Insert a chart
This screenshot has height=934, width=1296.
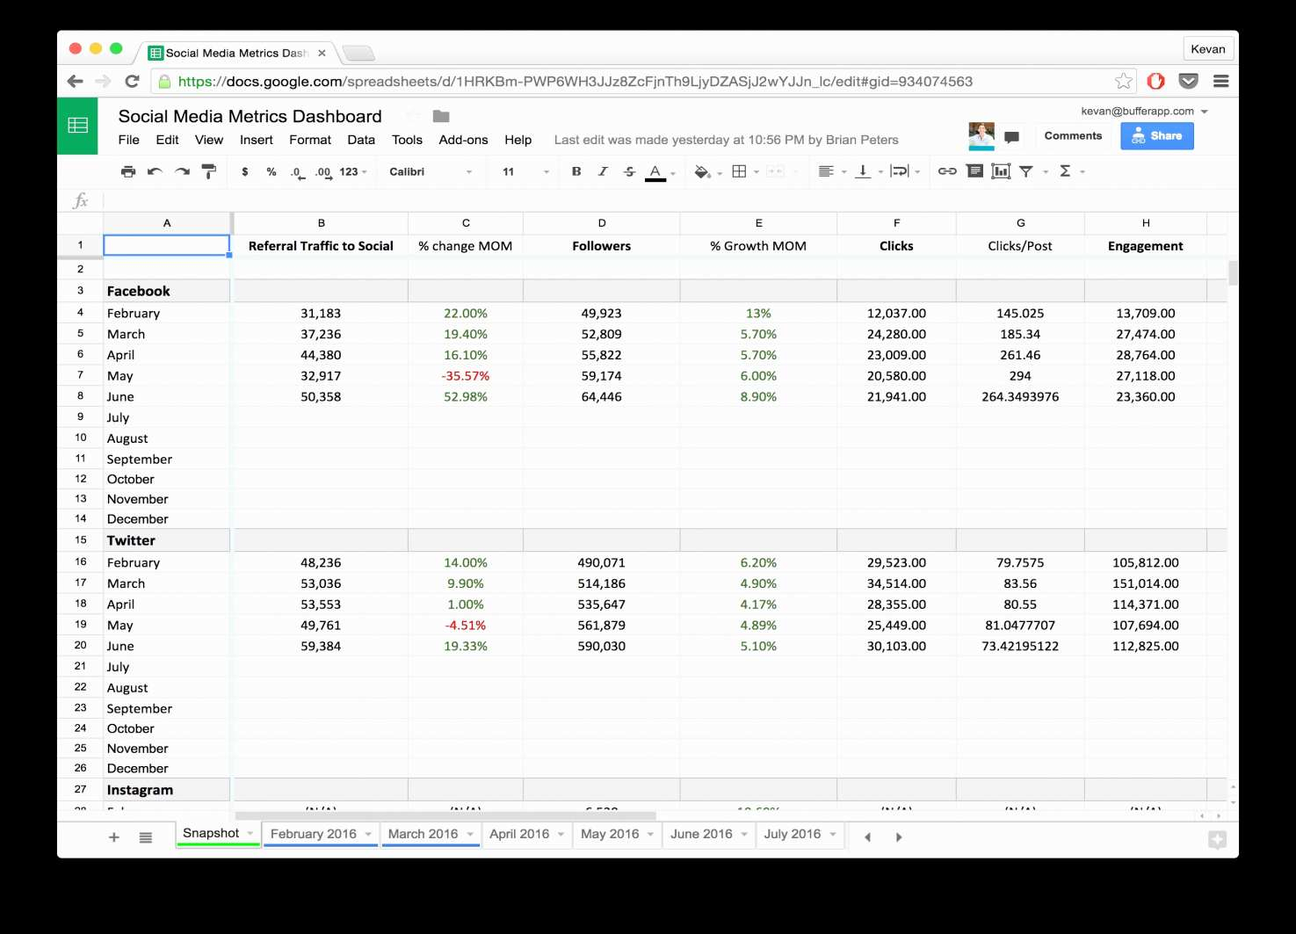tap(1002, 171)
